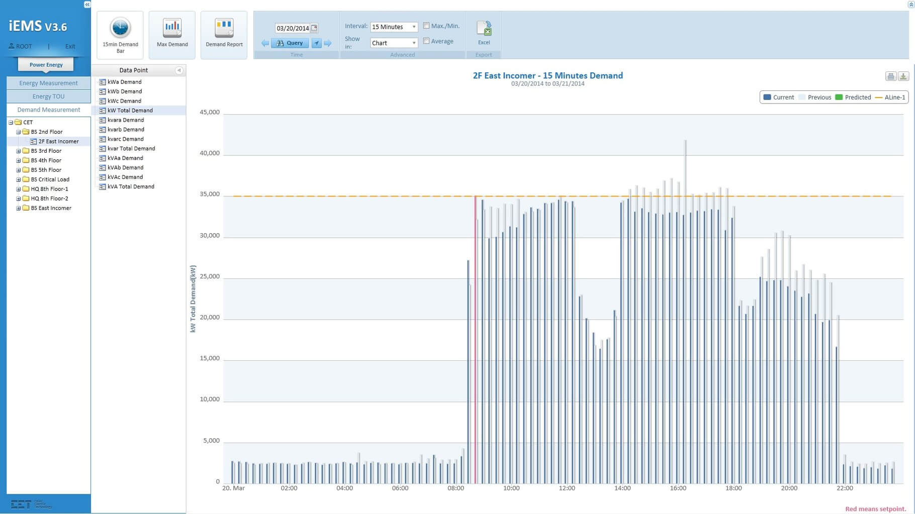Select kVA Total Demand data point
915x514 pixels.
coord(131,186)
